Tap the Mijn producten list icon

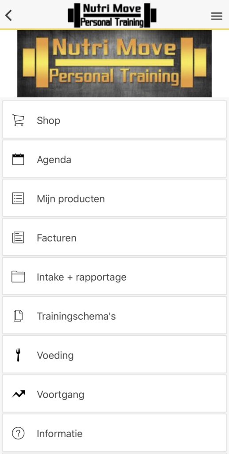pos(18,199)
